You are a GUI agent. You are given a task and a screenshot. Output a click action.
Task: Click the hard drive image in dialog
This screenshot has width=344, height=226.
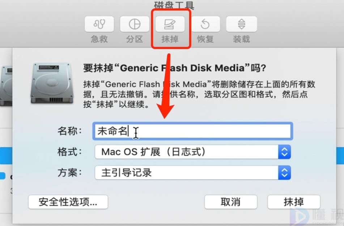click(x=52, y=83)
